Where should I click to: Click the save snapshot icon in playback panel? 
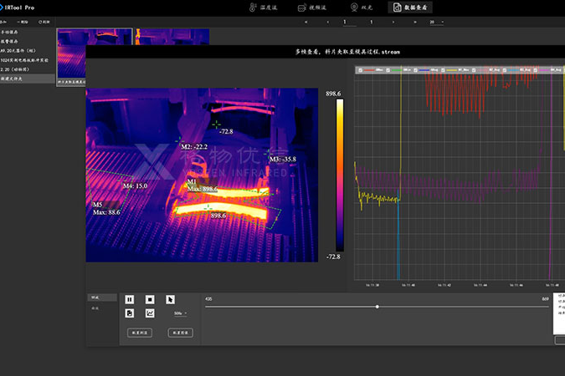click(130, 313)
